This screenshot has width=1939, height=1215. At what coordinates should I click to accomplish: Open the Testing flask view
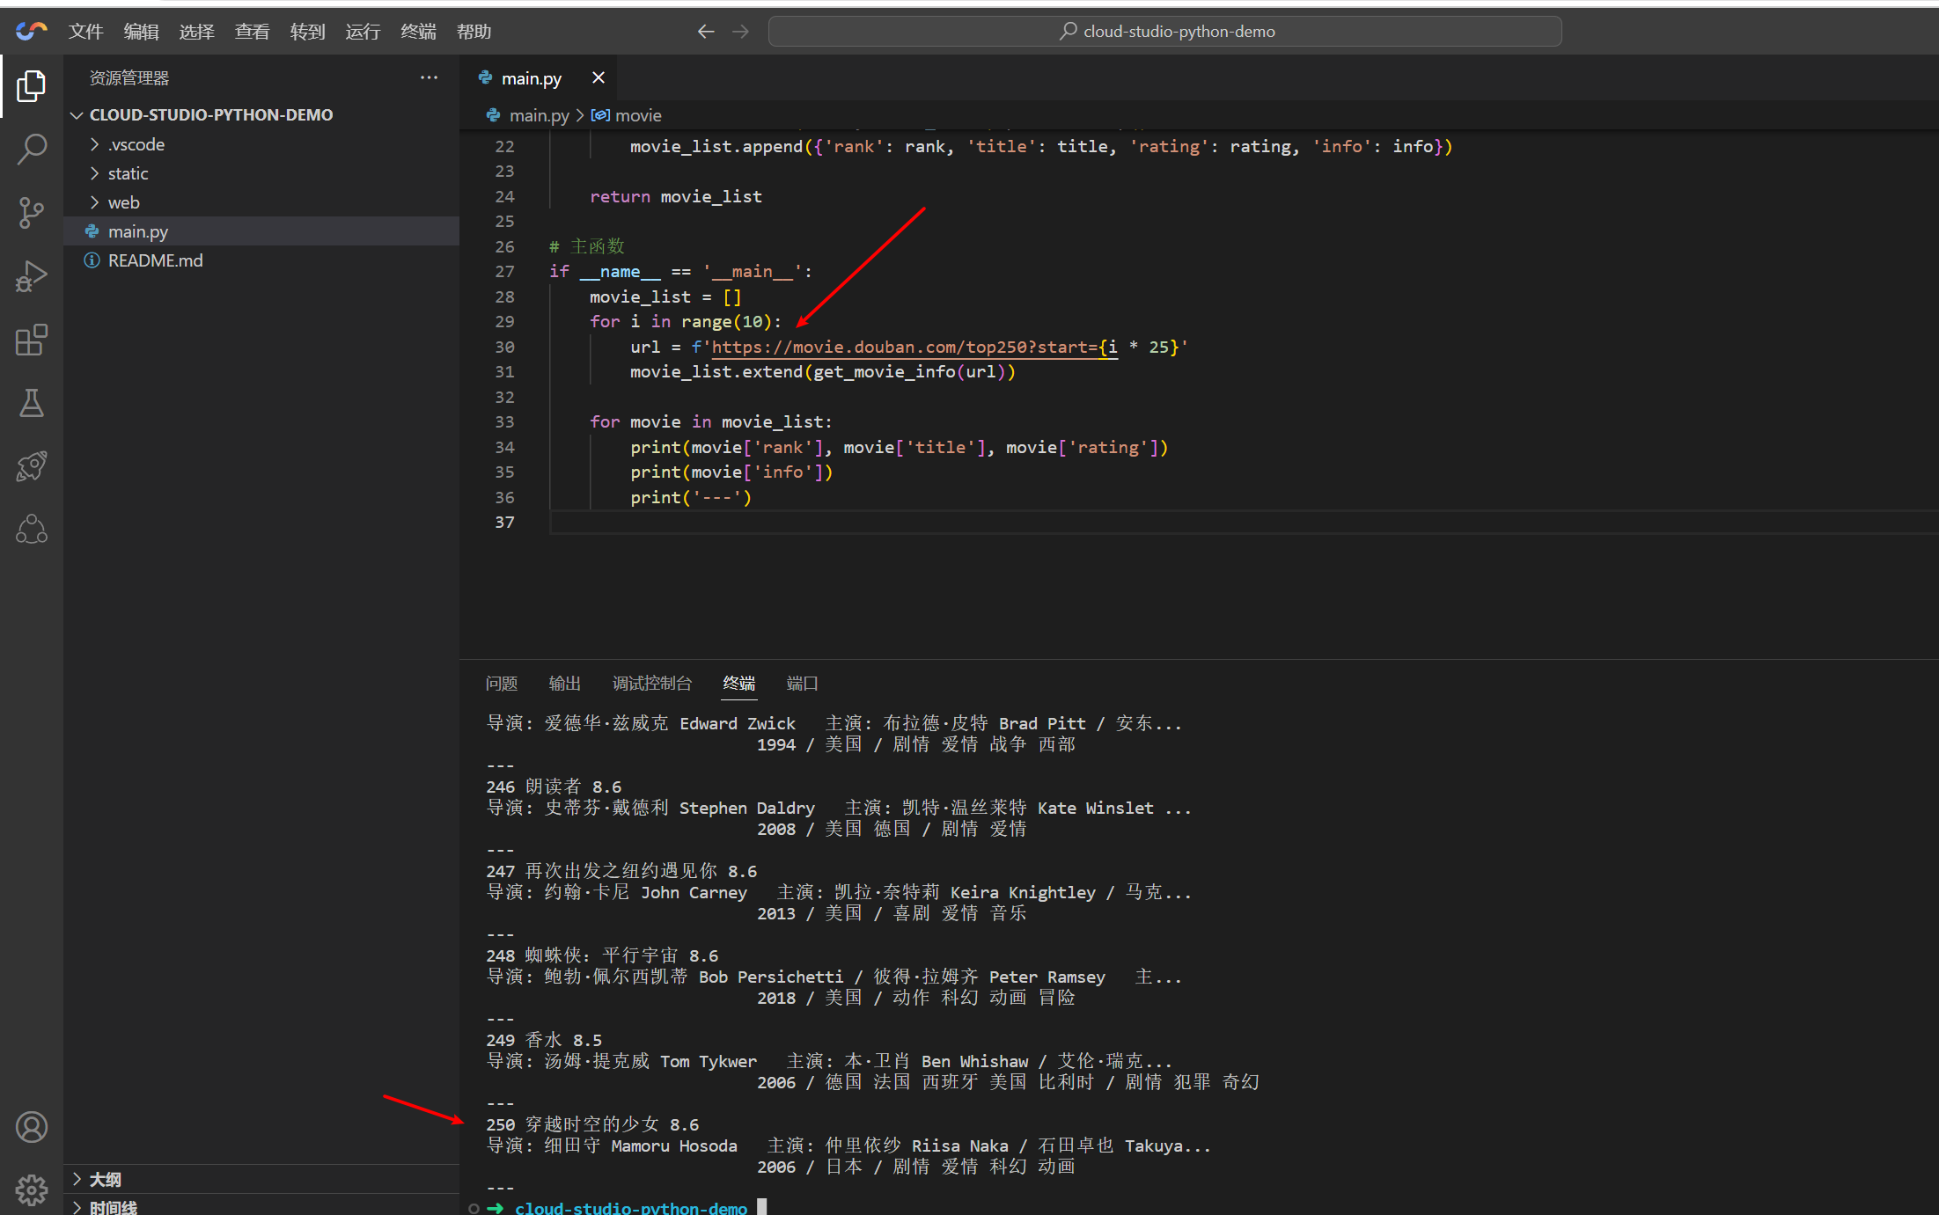32,403
